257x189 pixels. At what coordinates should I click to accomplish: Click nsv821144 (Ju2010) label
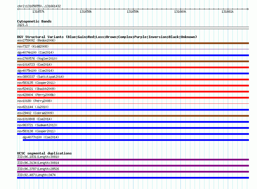(x=33, y=107)
